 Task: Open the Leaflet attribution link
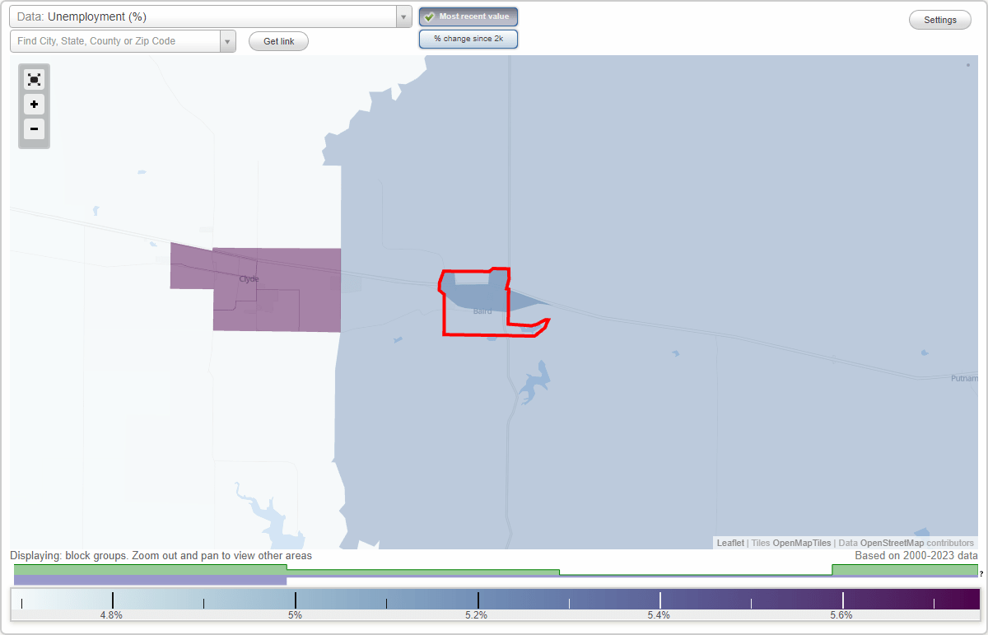click(x=729, y=543)
